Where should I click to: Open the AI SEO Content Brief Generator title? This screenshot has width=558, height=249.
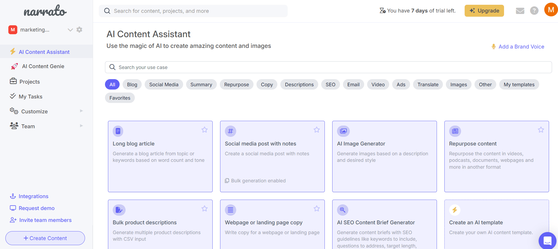pos(376,223)
